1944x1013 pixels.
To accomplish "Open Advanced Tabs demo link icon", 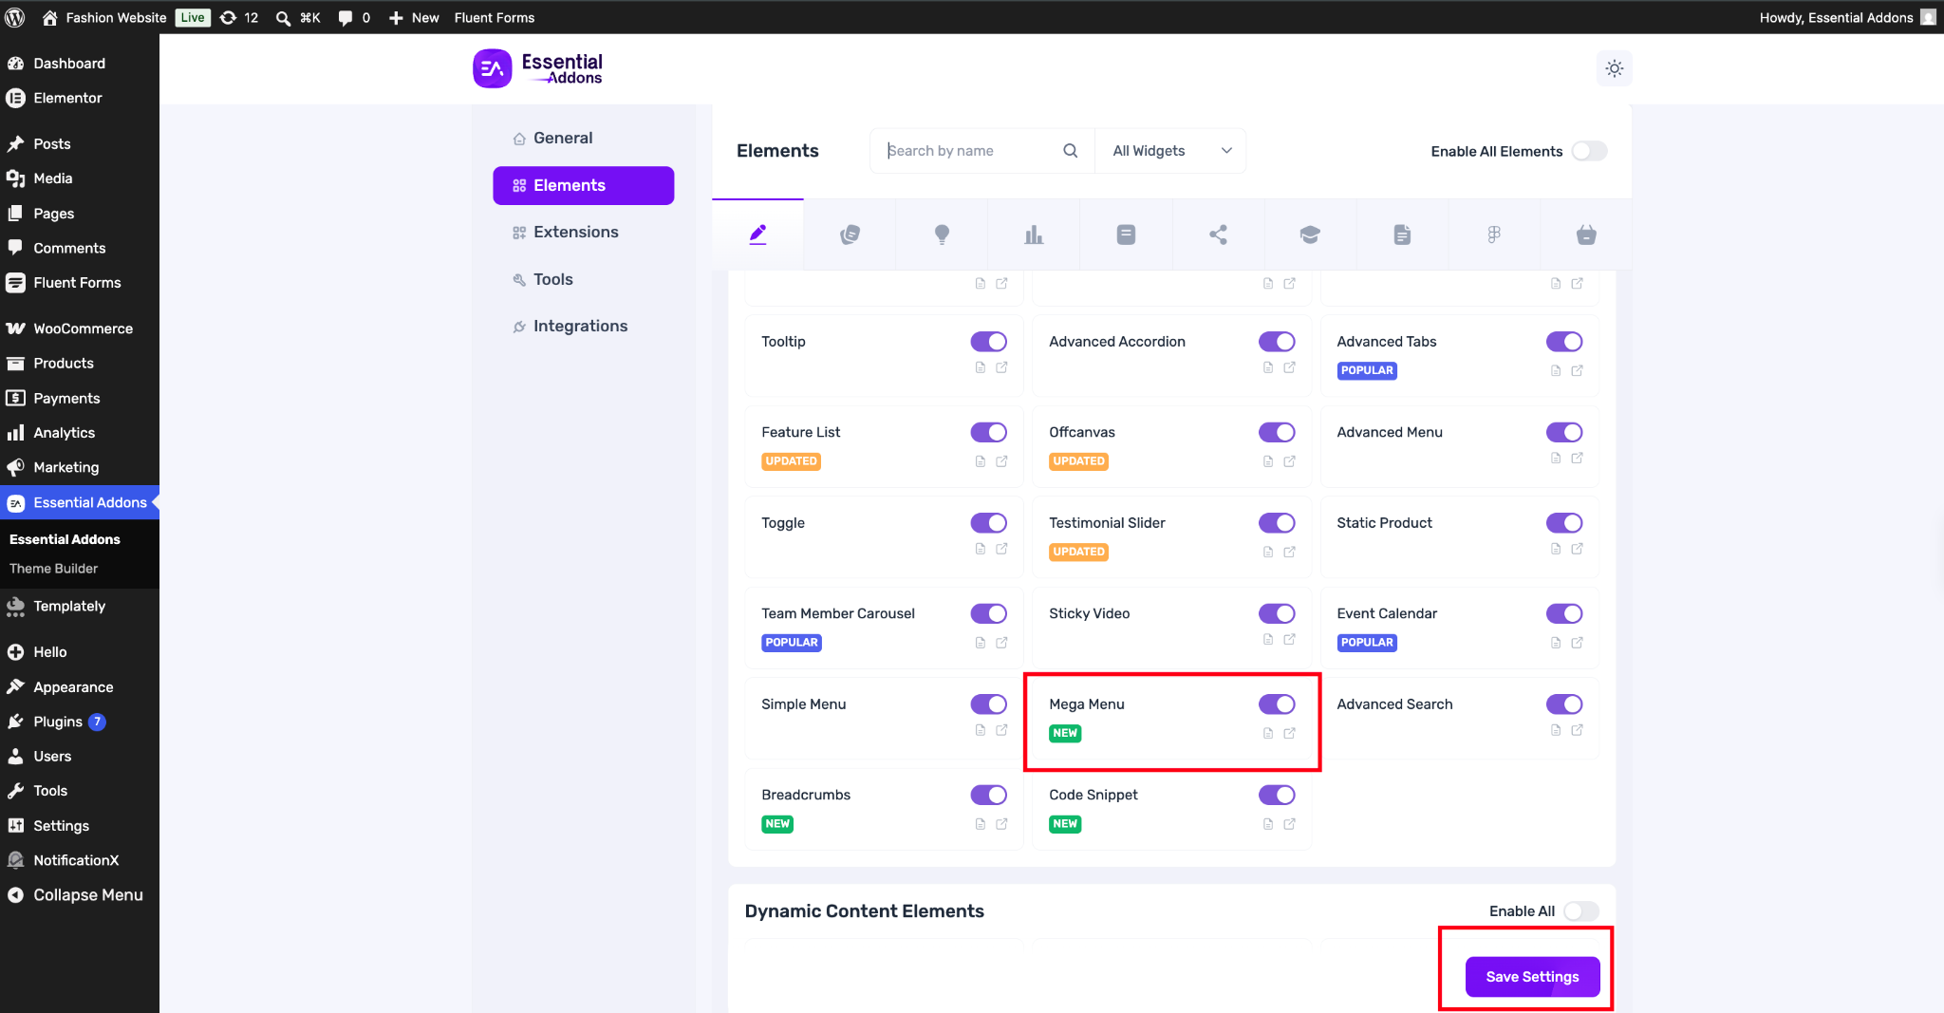I will pyautogui.click(x=1577, y=370).
